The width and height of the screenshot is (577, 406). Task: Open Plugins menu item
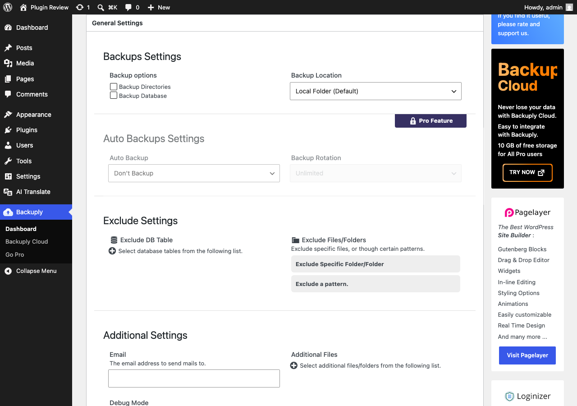tap(36, 130)
